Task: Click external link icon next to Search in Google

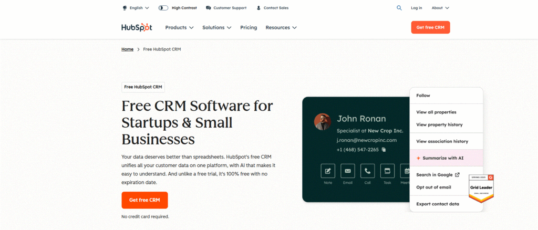Action: (457, 175)
